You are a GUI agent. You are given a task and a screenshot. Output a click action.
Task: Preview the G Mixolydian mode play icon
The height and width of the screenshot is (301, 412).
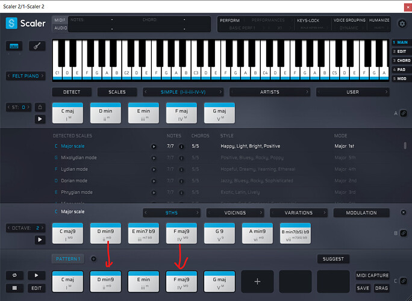[154, 158]
